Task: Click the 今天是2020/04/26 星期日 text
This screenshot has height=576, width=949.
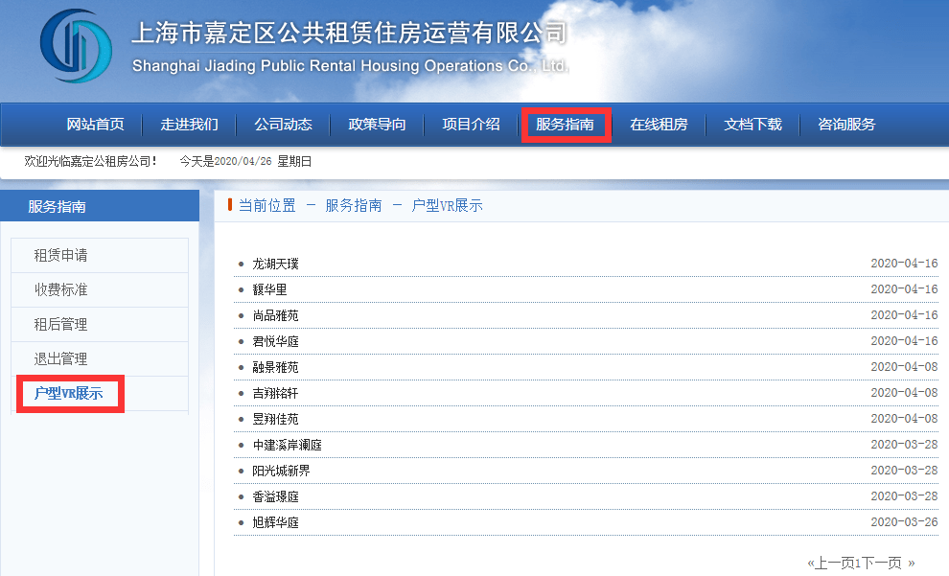Action: point(245,162)
